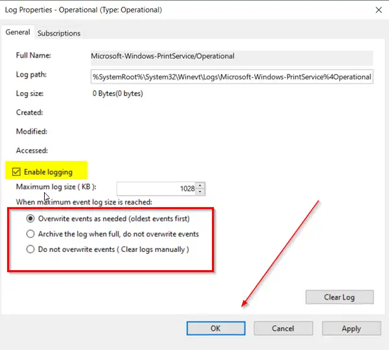
Task: Switch to the General tab
Action: (18, 32)
